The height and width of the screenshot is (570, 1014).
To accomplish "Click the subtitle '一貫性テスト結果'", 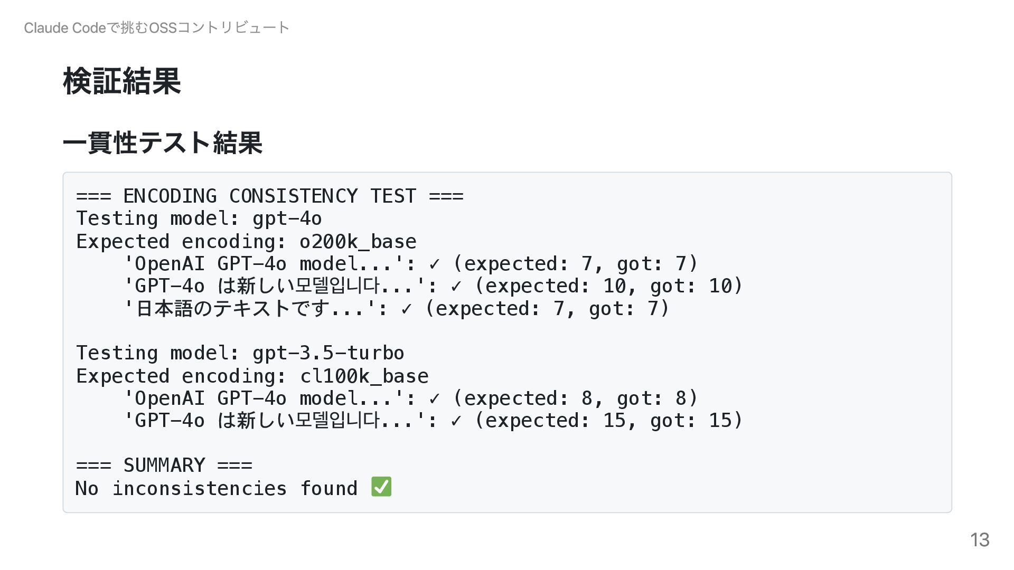I will coord(163,142).
